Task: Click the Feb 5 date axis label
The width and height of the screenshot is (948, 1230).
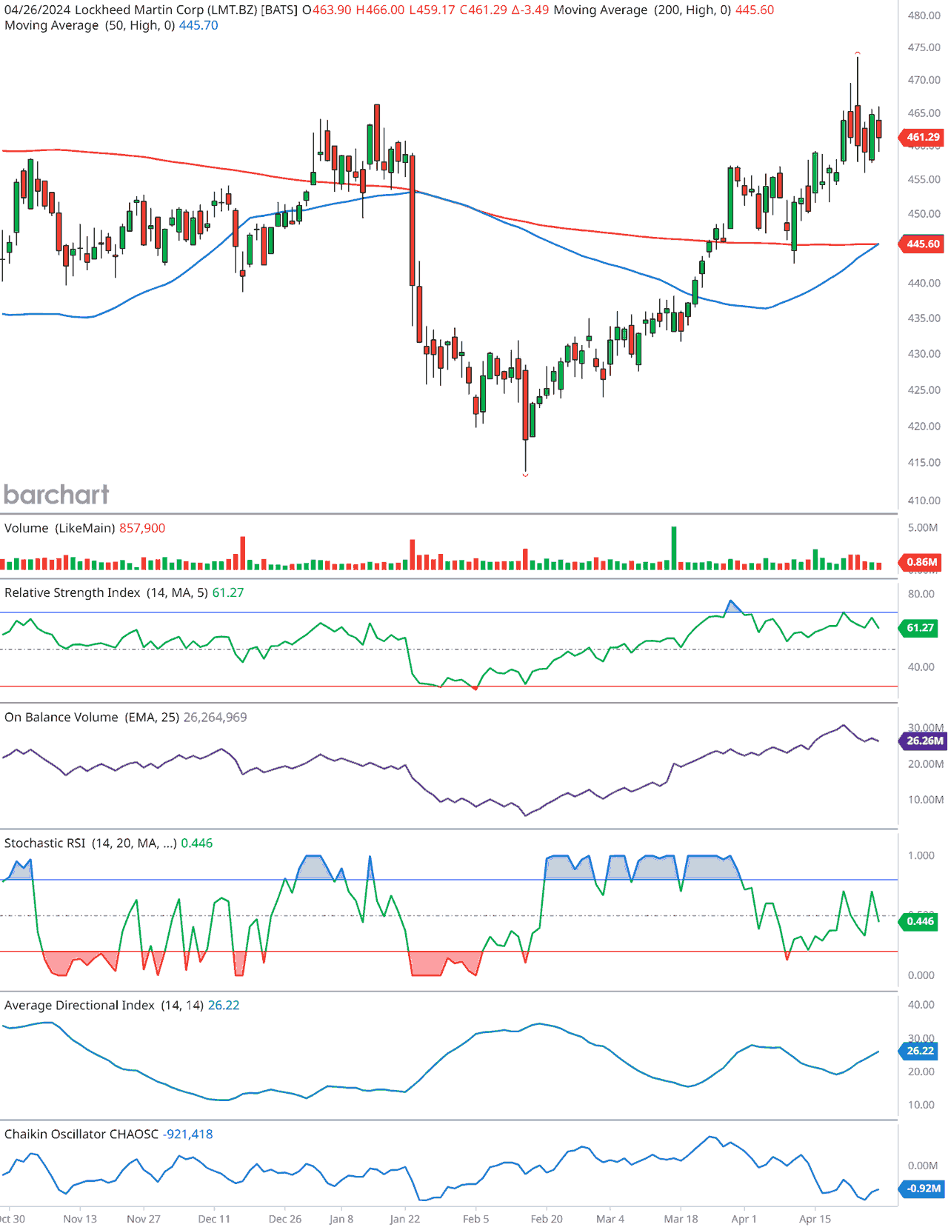Action: tap(475, 1219)
